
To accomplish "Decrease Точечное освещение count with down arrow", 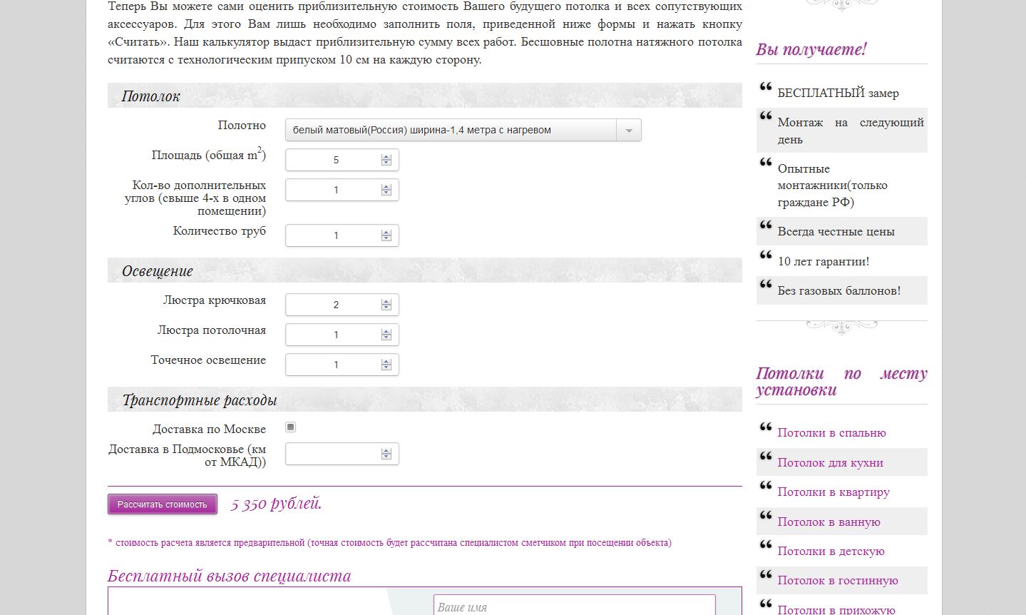I will pos(386,367).
